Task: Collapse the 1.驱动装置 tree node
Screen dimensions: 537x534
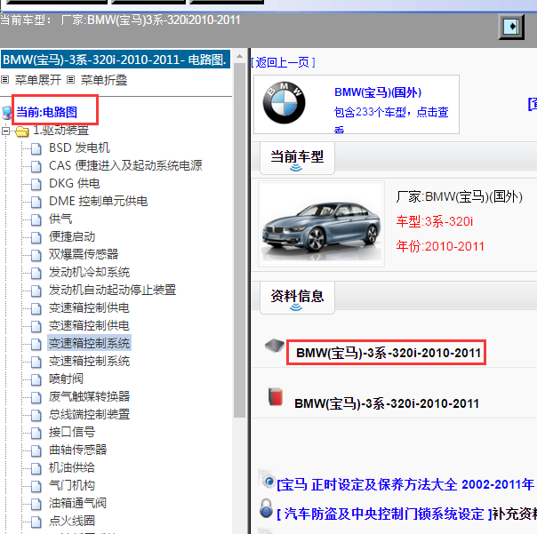Action: coord(5,131)
